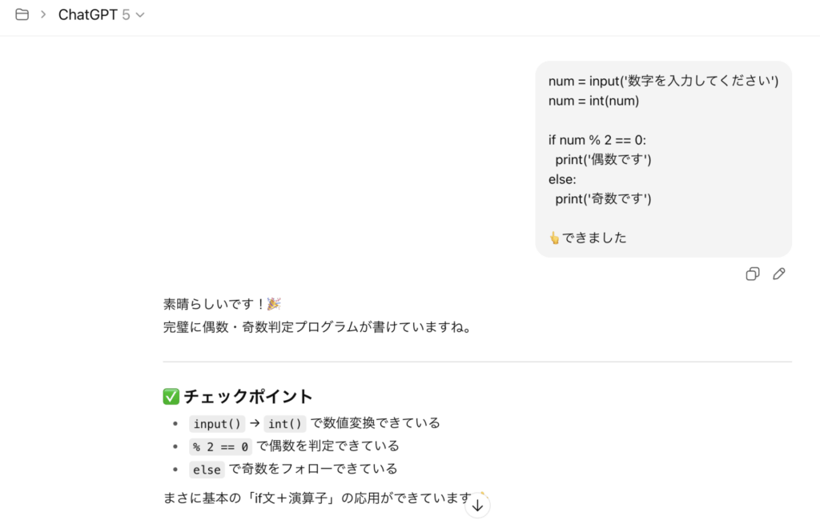Click the "% 2 == 0" code chip
This screenshot has width=820, height=532.
tap(220, 446)
